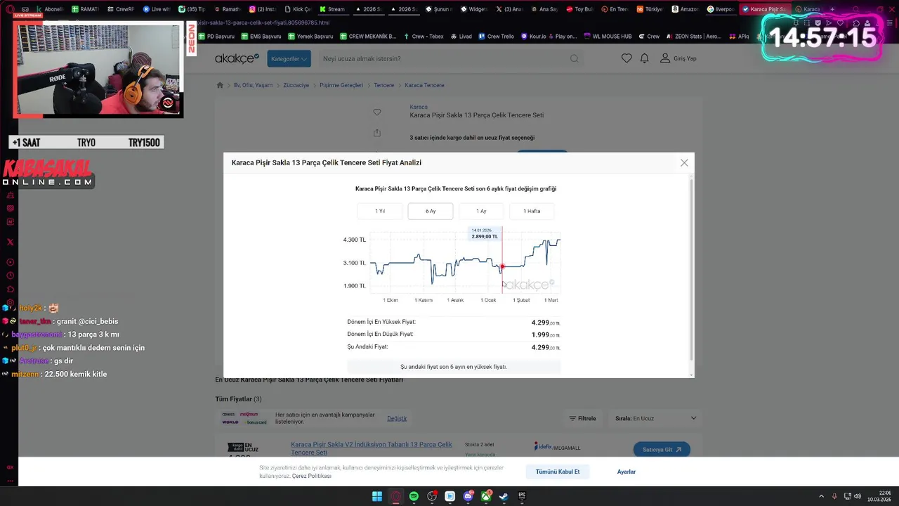Screen dimensions: 899x506
Task: Switch to the Stream browser tab
Action: [332, 9]
